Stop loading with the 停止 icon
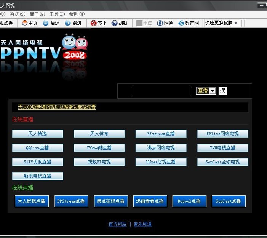 [93, 23]
